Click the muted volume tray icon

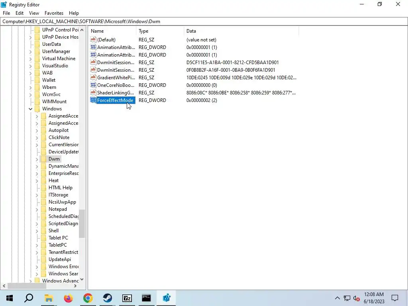pos(357,298)
